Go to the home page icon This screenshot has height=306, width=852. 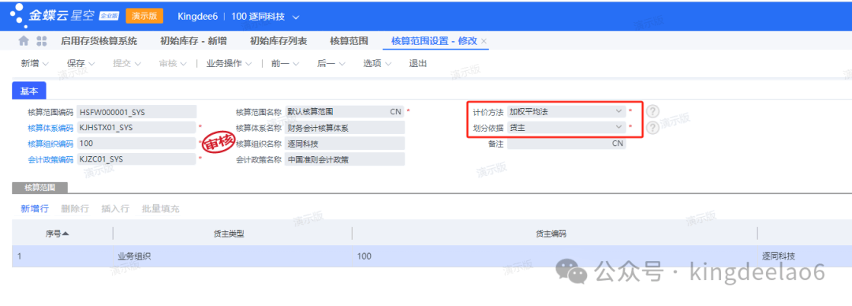[24, 41]
